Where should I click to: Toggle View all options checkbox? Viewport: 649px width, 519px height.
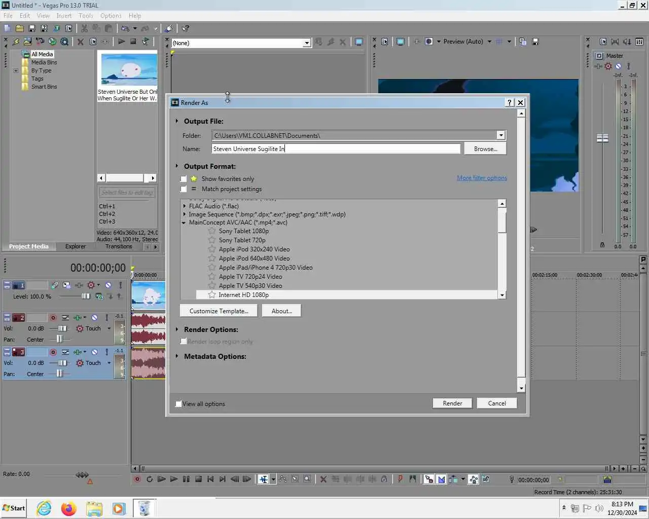pos(178,404)
